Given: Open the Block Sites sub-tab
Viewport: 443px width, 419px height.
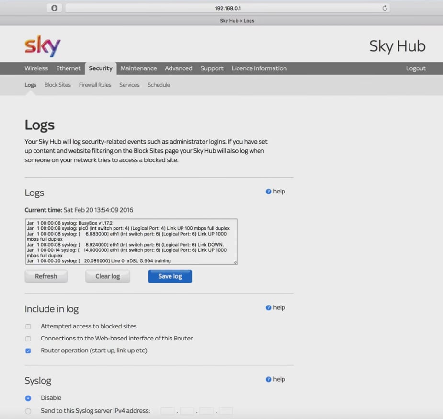Looking at the screenshot, I should (57, 85).
